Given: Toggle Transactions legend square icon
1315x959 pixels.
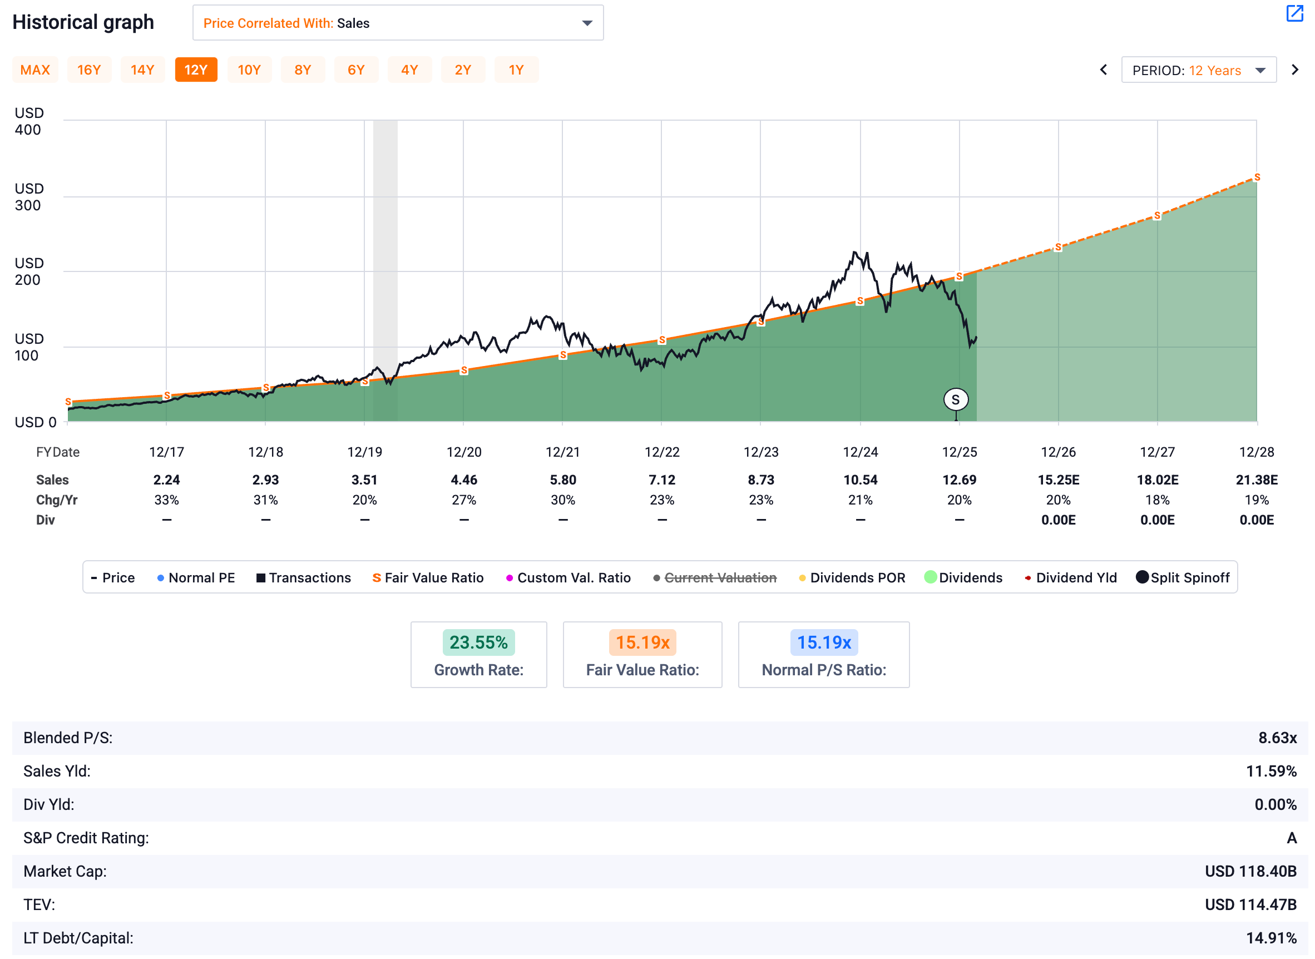Looking at the screenshot, I should (x=261, y=577).
